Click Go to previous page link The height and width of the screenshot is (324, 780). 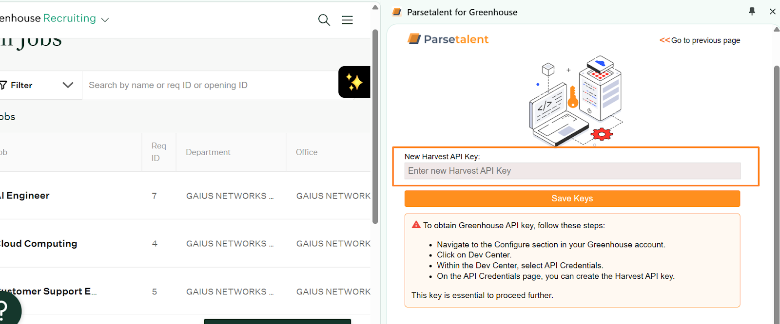coord(700,40)
